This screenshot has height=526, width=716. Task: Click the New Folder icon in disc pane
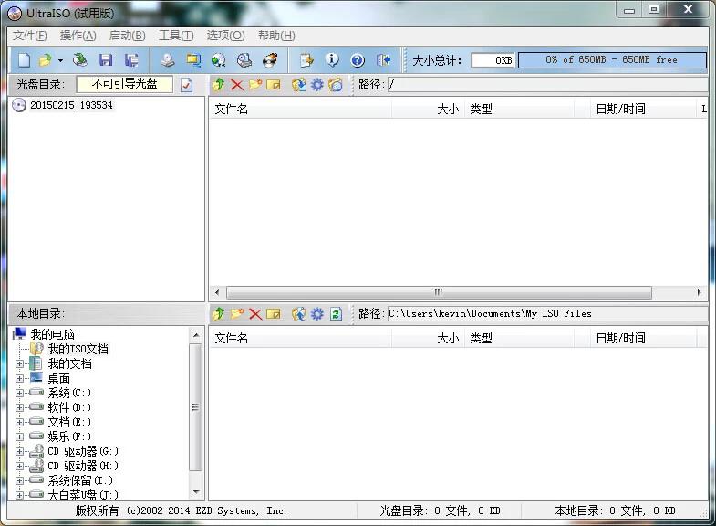click(255, 85)
